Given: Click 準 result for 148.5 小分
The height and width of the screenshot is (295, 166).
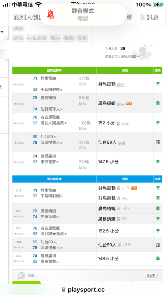Looking at the screenshot, I should point(158,258).
